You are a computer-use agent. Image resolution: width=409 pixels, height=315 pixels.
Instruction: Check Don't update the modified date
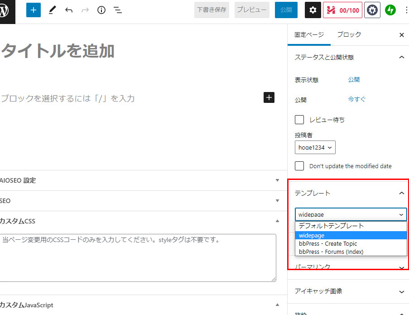299,166
